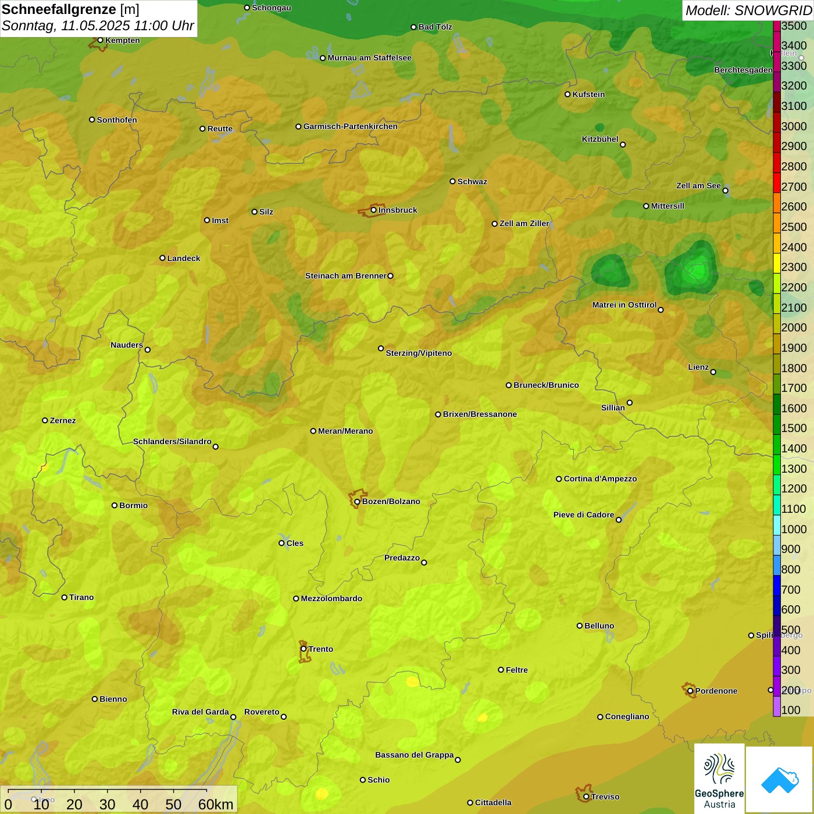
Task: Click the 'Sterzing/Vipiteno' label
Action: point(419,353)
